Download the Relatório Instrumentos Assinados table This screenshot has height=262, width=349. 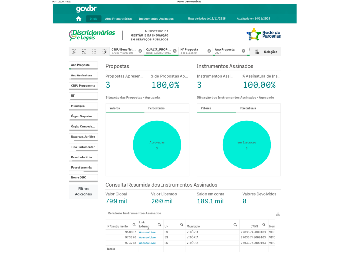278,214
